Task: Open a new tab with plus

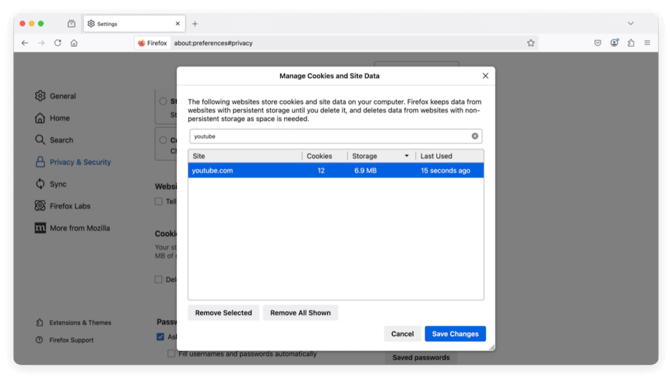Action: [x=195, y=24]
